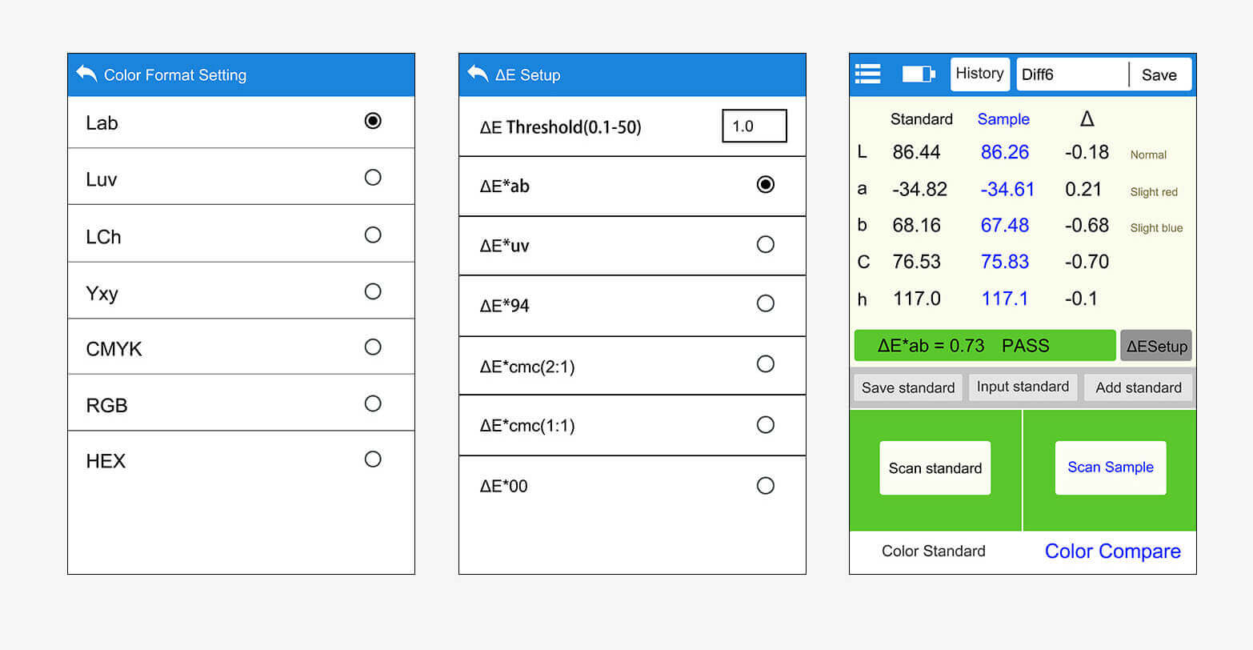
Task: Click the standard C value 76.53
Action: pyautogui.click(x=916, y=262)
